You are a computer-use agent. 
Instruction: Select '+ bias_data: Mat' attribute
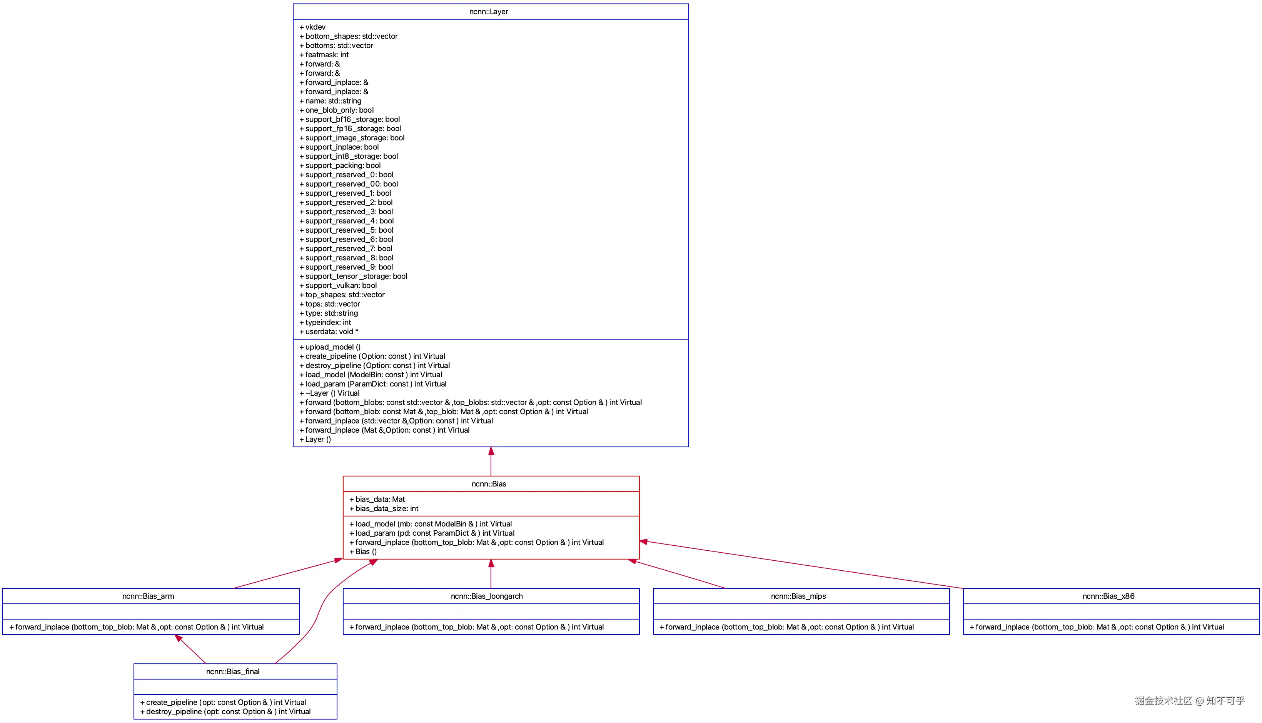(x=377, y=500)
